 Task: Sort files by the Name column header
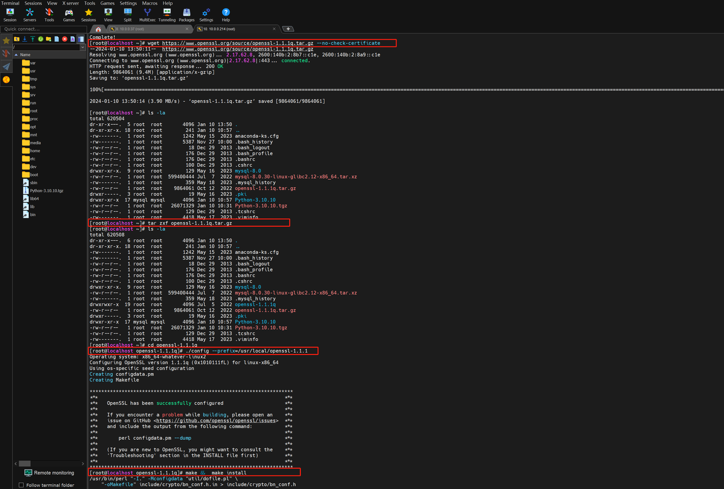pyautogui.click(x=25, y=55)
